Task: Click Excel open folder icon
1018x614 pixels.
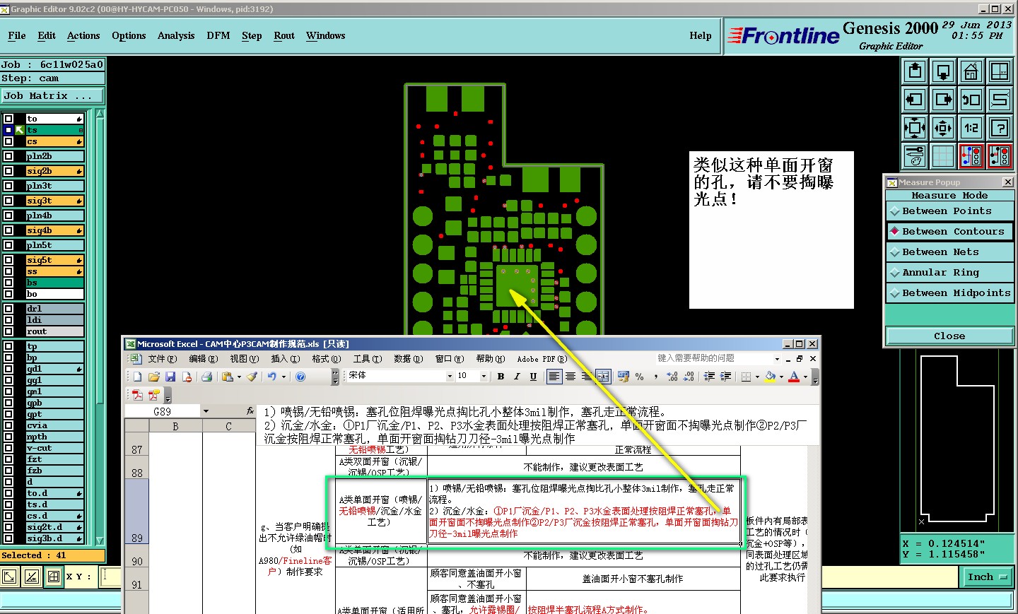Action: click(153, 377)
